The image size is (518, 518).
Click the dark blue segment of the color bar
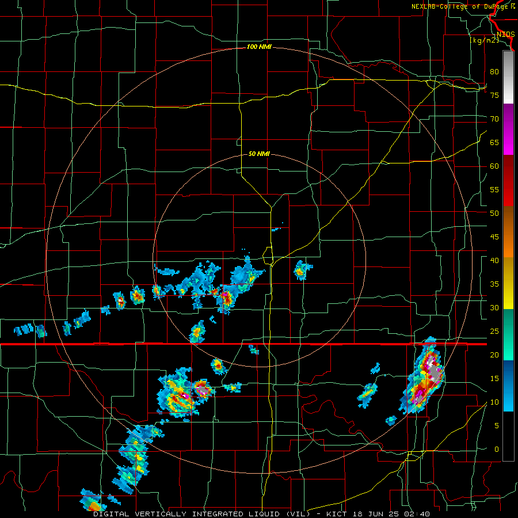click(x=508, y=374)
